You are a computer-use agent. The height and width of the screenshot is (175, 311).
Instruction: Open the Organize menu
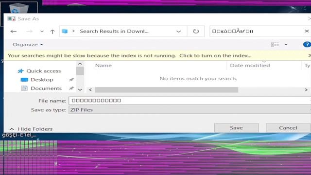point(28,44)
